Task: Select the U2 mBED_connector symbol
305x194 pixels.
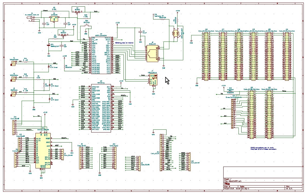Action: coord(101,55)
